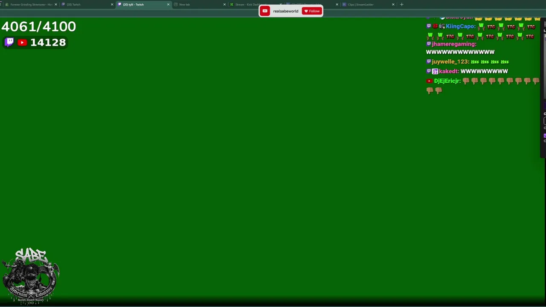The height and width of the screenshot is (307, 546).
Task: Close the New tab page tab
Action: tap(224, 4)
